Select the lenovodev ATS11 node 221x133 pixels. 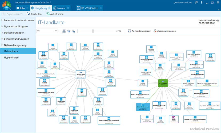(x=195, y=119)
